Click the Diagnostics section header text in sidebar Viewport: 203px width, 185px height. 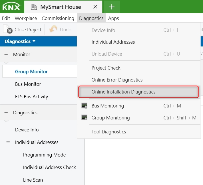pos(25,113)
